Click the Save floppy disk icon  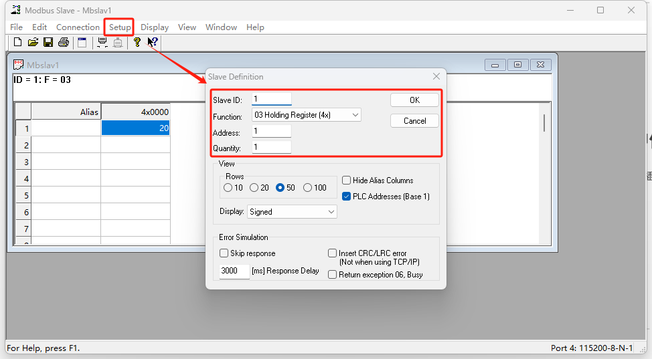(x=48, y=43)
